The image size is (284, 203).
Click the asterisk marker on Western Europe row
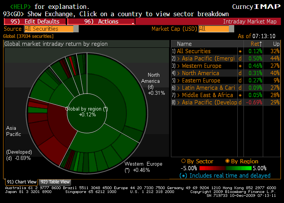[240, 66]
